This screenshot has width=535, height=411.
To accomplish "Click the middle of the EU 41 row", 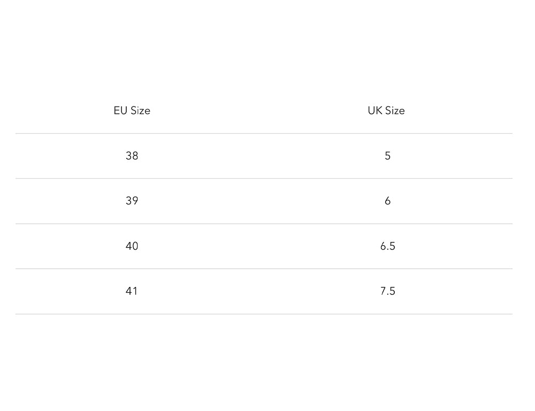I will pos(264,291).
